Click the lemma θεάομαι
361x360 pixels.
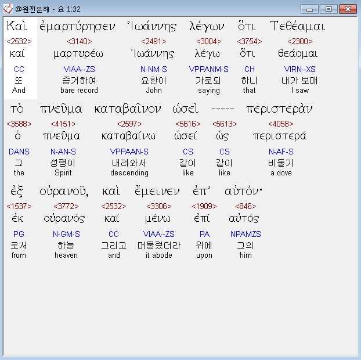(298, 53)
